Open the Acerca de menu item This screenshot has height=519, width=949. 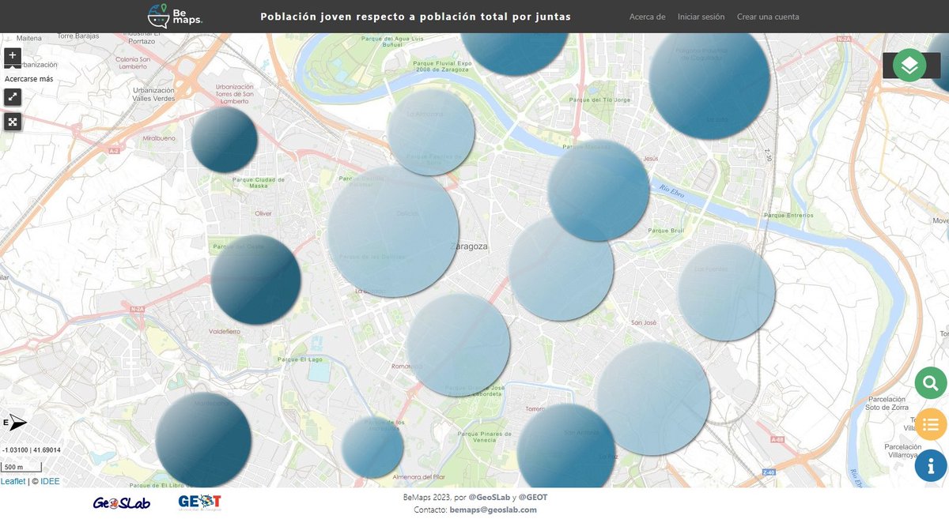647,17
